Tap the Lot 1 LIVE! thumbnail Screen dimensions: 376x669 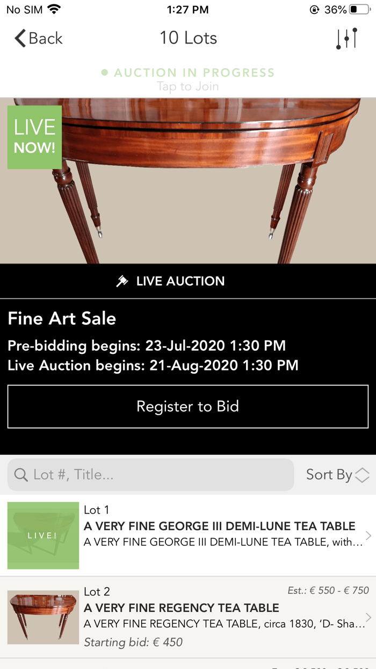pyautogui.click(x=42, y=536)
